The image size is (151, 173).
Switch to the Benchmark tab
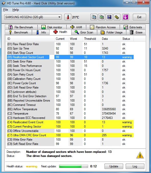click(18, 32)
